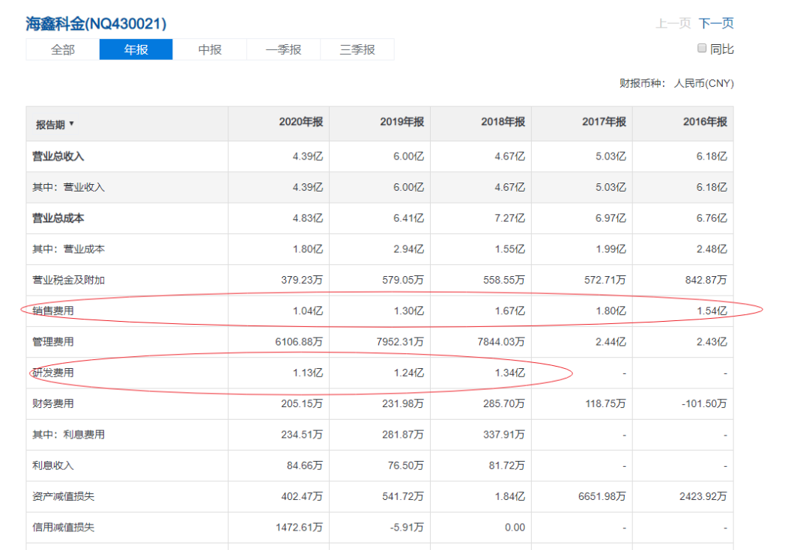Go to 下一页 next page link
The image size is (809, 550).
pyautogui.click(x=716, y=23)
